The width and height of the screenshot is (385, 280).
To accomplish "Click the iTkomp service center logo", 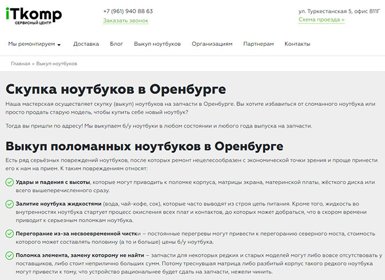I will [34, 16].
